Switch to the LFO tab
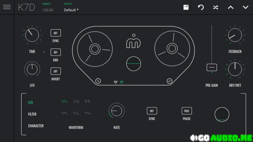Image resolution: width=253 pixels, height=142 pixels. click(x=30, y=102)
